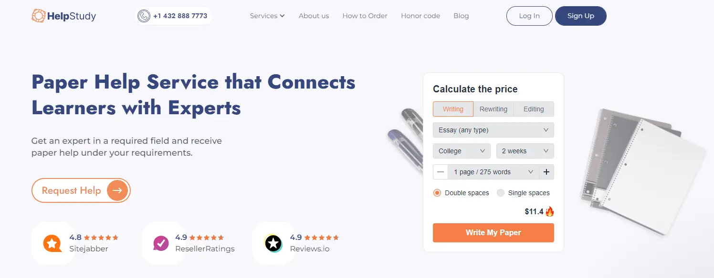Open the Essay (any type) paper type dropdown
Viewport: 714px width, 278px height.
tap(493, 129)
